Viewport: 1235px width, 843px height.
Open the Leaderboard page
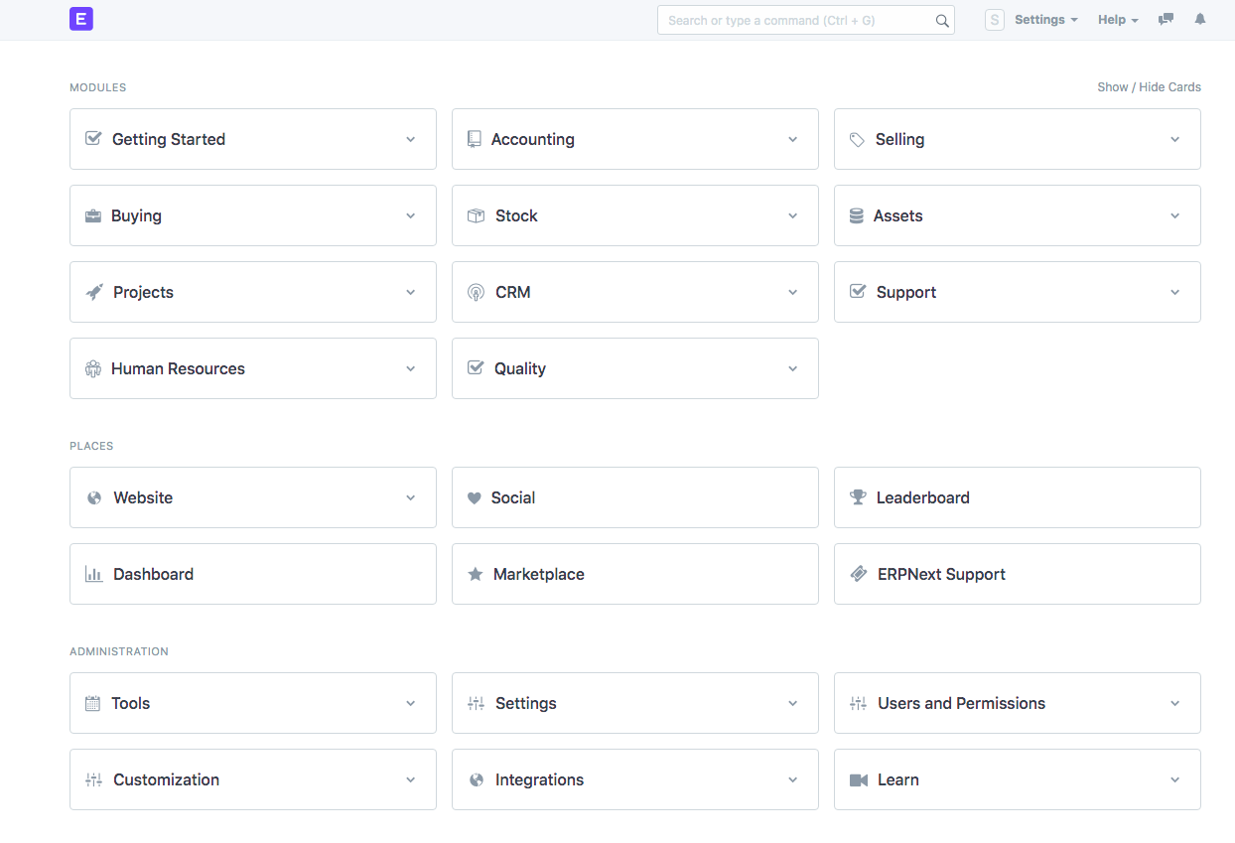click(x=1018, y=497)
